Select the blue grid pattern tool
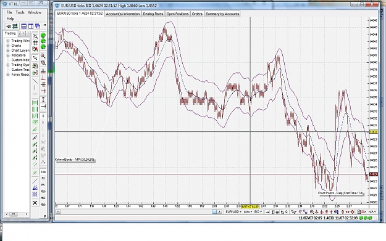 pyautogui.click(x=35, y=194)
